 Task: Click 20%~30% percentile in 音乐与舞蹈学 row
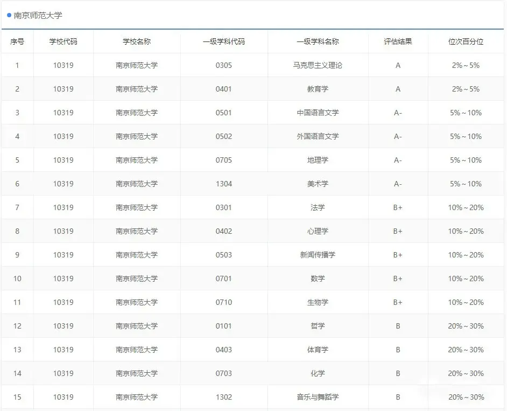[466, 397]
